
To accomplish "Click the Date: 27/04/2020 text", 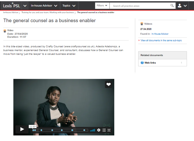I will [18, 34].
